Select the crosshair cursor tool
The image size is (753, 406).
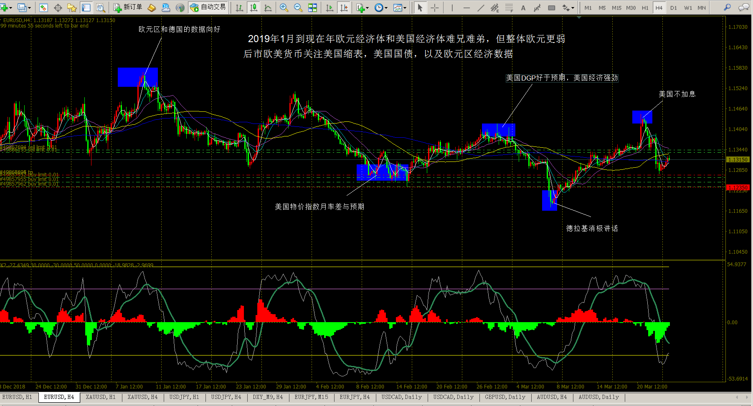pos(434,8)
